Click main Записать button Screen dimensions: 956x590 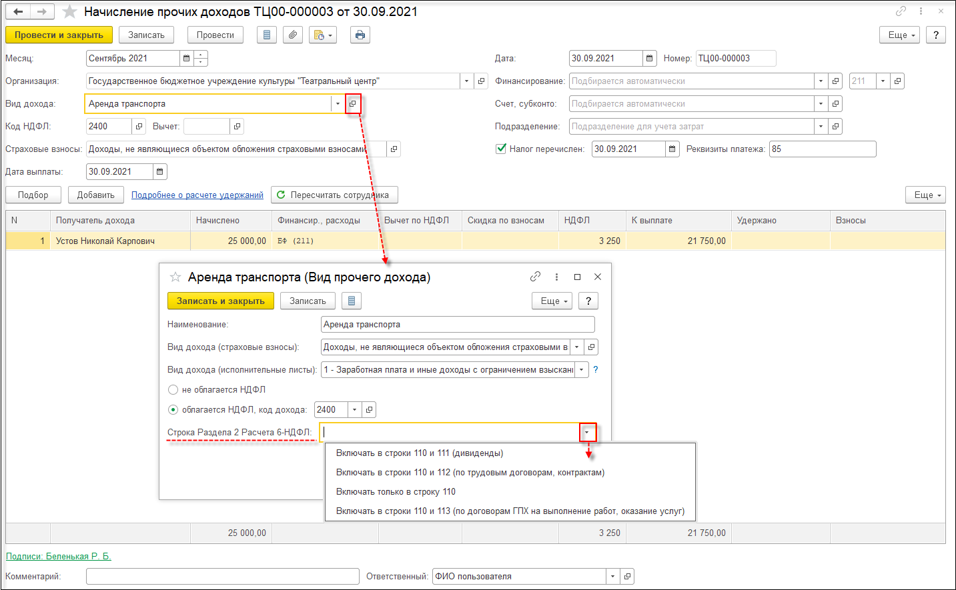[146, 35]
